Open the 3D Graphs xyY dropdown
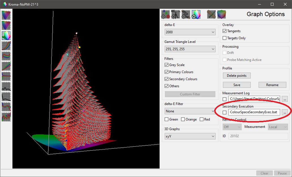Screen dimensions: 292x177 pyautogui.click(x=190, y=136)
